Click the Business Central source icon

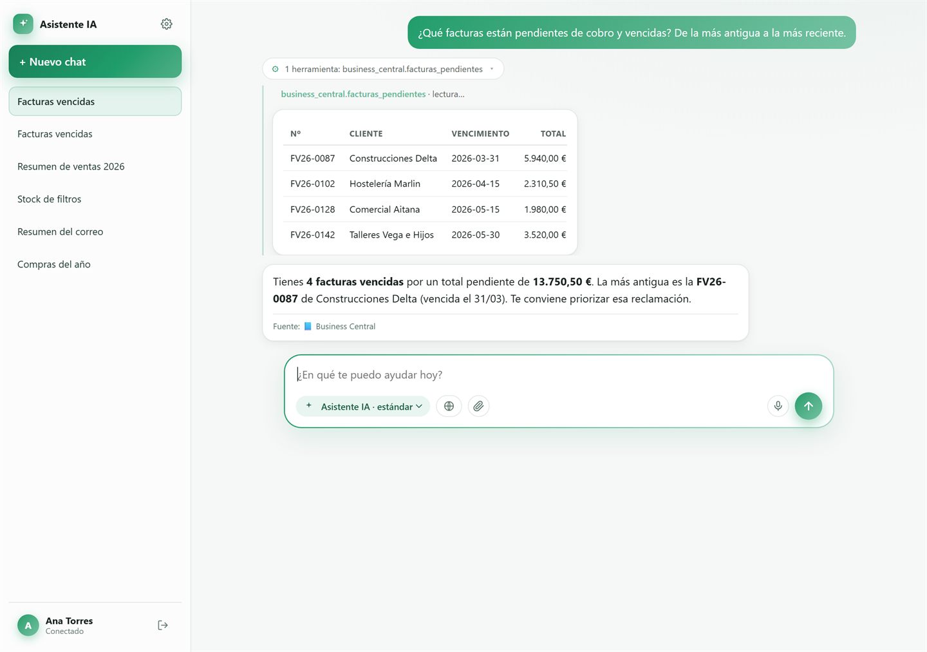pos(308,327)
